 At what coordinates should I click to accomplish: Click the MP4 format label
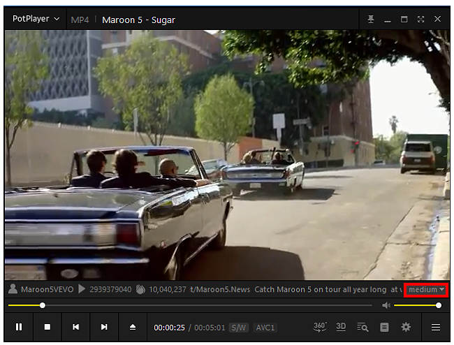80,20
